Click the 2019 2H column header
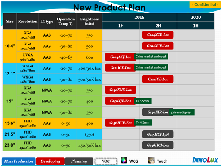The width and height of the screenshot is (222, 167). click(x=158, y=26)
